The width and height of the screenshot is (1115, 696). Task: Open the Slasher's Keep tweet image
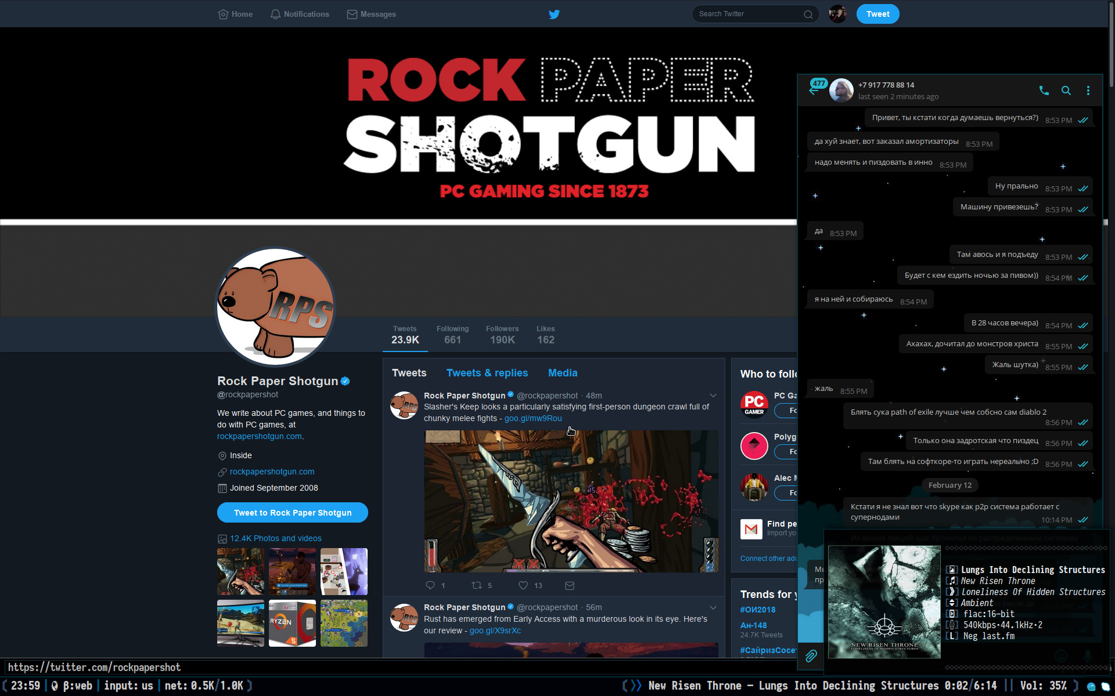click(x=571, y=501)
